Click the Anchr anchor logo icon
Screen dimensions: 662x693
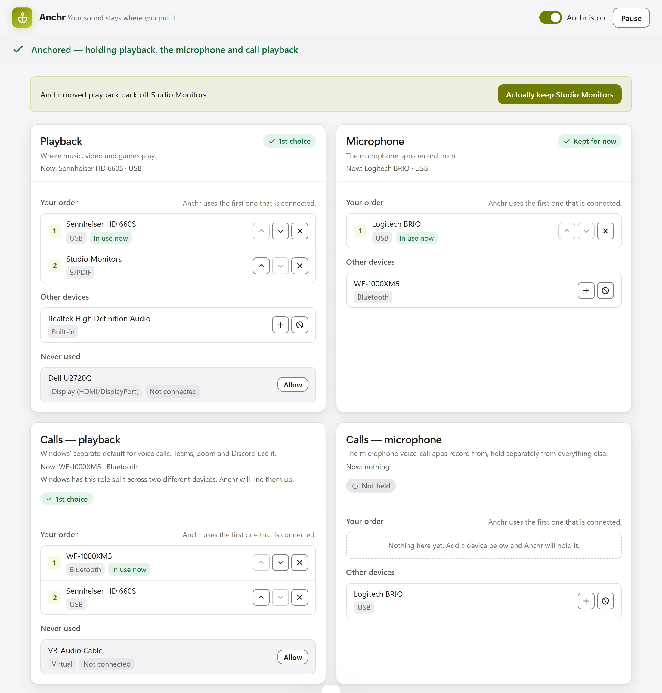point(22,18)
